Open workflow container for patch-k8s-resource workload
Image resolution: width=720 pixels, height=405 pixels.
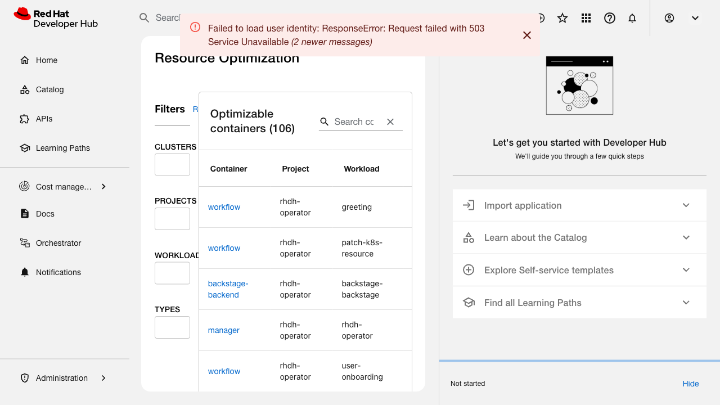coord(224,248)
